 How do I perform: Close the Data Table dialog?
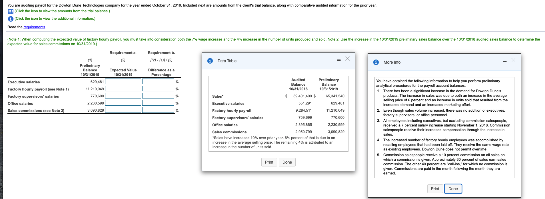[x=347, y=59]
